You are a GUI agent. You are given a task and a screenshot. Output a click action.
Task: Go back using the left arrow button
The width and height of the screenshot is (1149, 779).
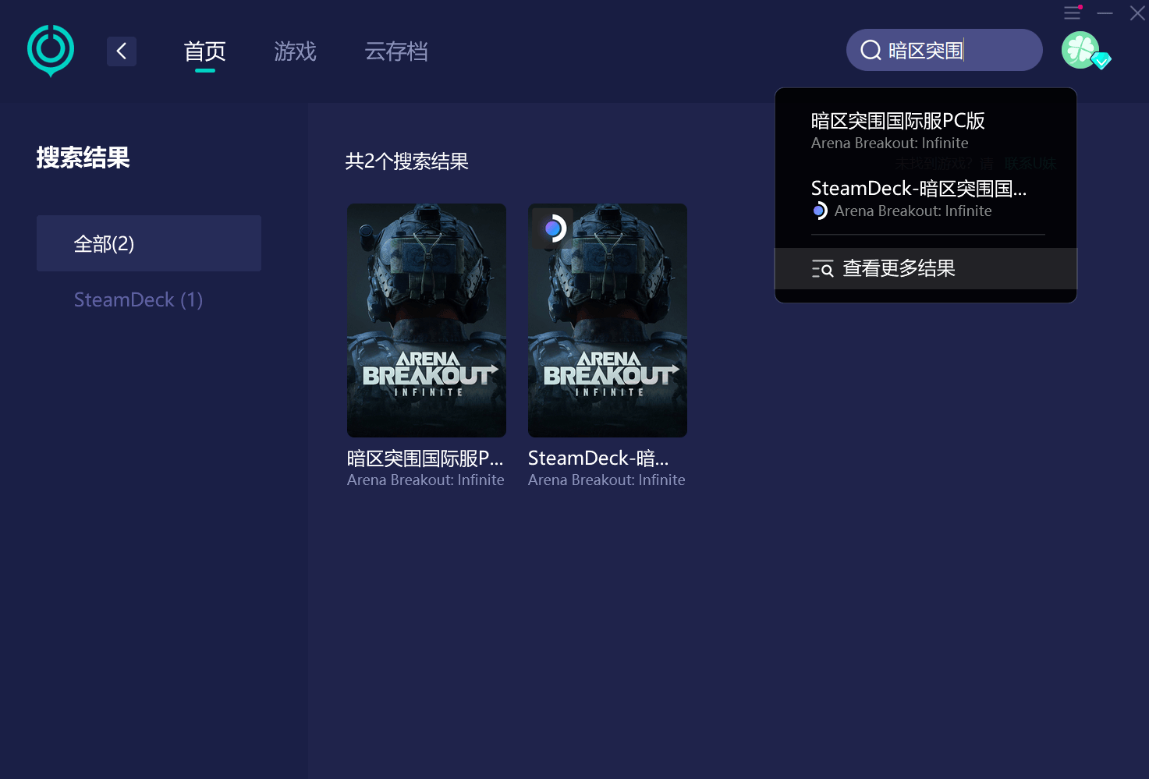(x=122, y=51)
